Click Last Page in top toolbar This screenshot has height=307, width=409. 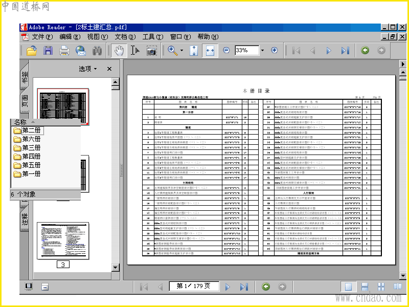(x=345, y=50)
